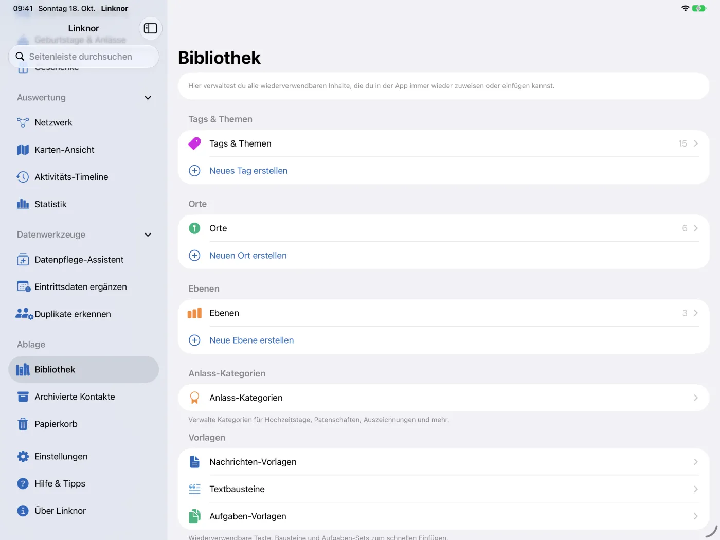Open the Aufgaben-Vorlagen row
720x540 pixels.
(443, 516)
